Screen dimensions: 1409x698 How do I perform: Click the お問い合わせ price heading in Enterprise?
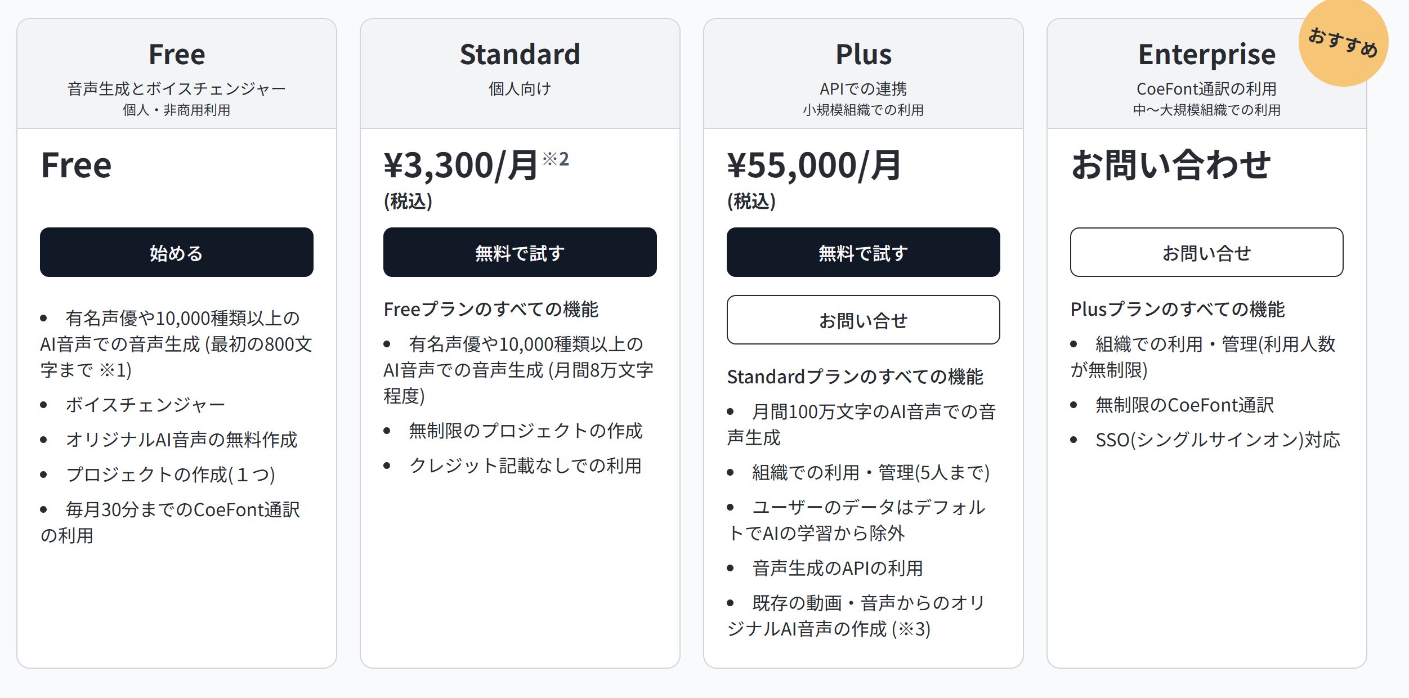click(1171, 165)
